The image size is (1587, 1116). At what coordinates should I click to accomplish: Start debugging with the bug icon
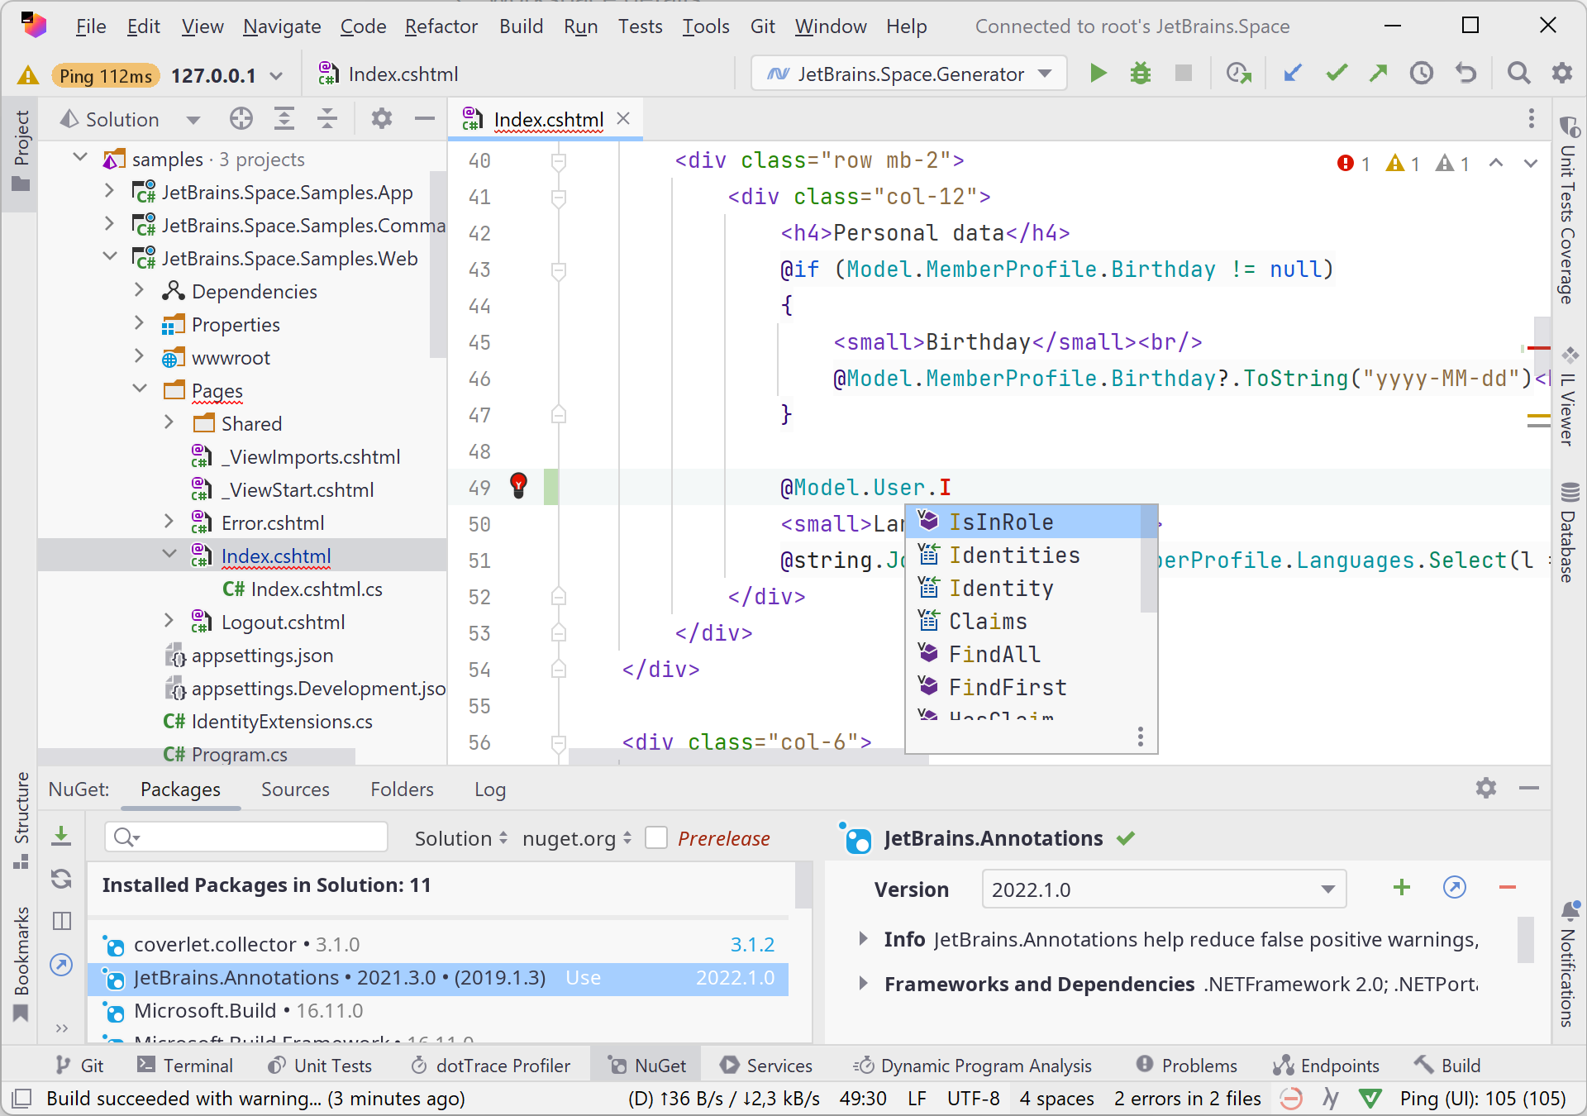(x=1141, y=74)
